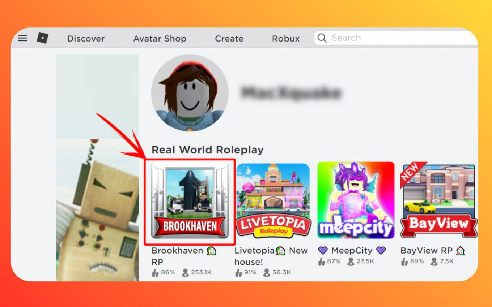Click the 27.5K players text
The width and height of the screenshot is (492, 307).
365,261
